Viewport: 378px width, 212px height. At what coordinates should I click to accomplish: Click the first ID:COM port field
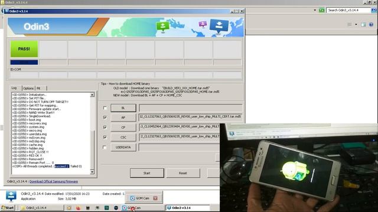pyautogui.click(x=24, y=75)
